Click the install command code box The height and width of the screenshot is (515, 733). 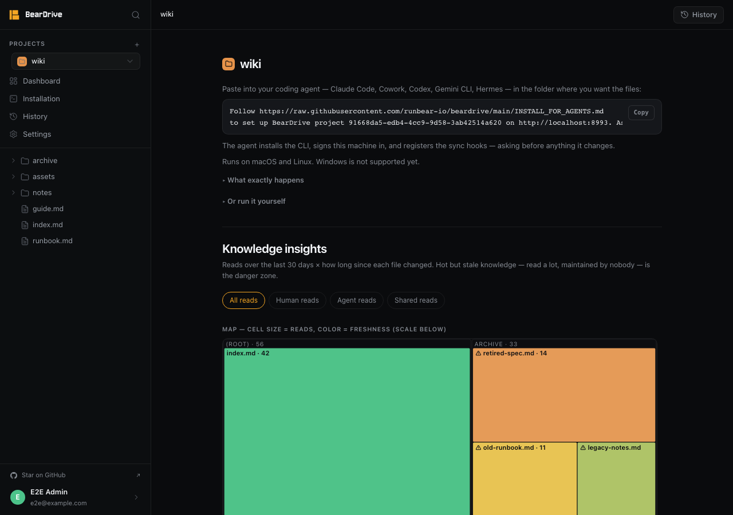[x=442, y=117]
